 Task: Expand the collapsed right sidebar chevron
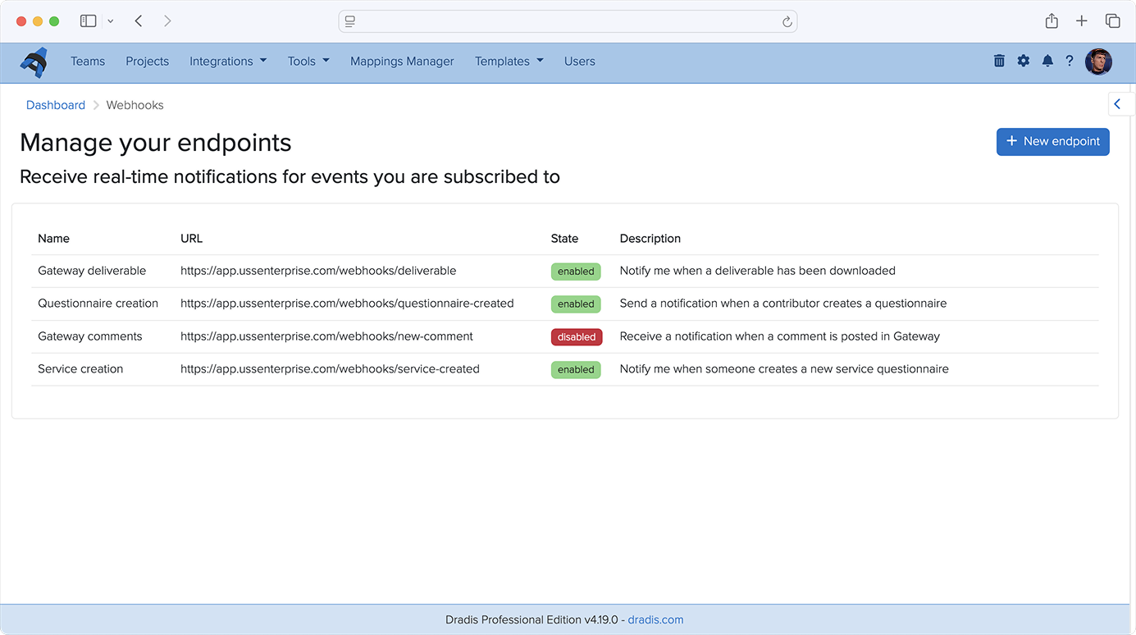pos(1117,104)
